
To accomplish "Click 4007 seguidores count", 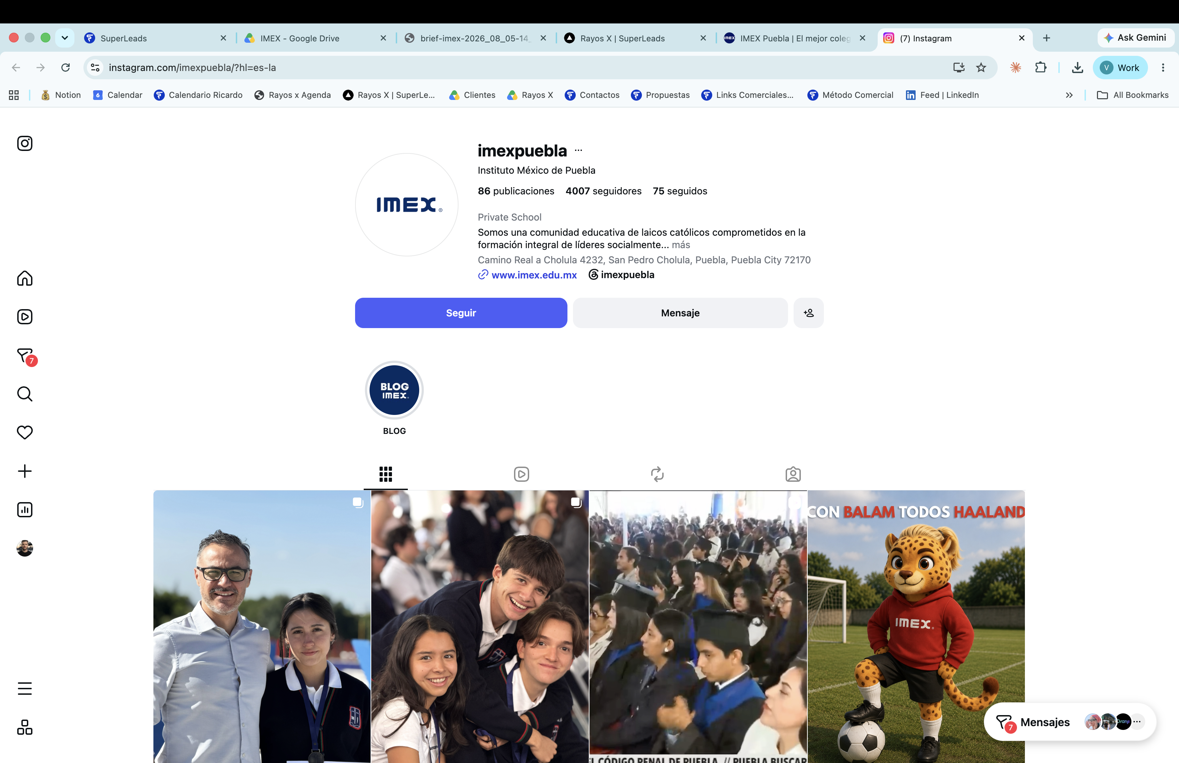I will (603, 191).
